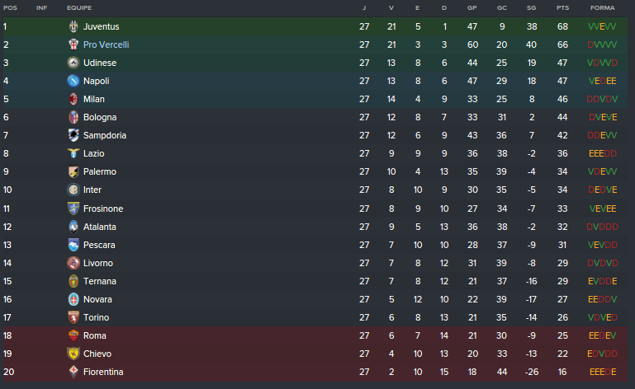Screen dimensions: 635x389
Task: Click the Roma club crest icon
Action: [x=73, y=335]
